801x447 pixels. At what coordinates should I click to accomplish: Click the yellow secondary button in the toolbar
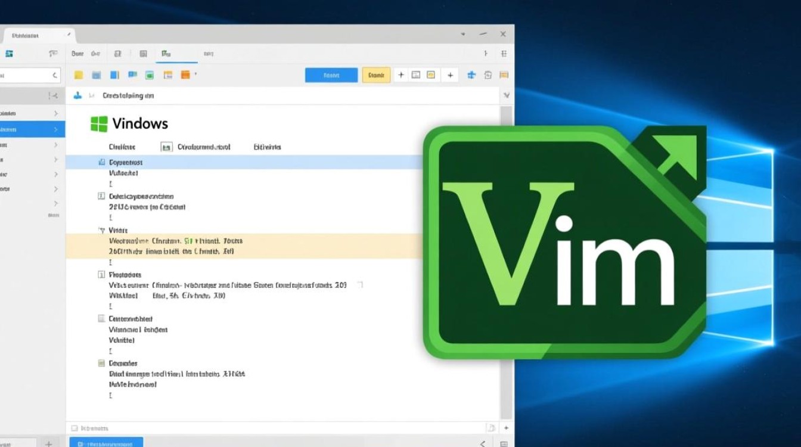(376, 74)
